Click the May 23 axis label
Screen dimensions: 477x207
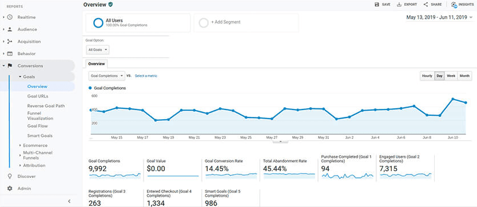pyautogui.click(x=220, y=137)
